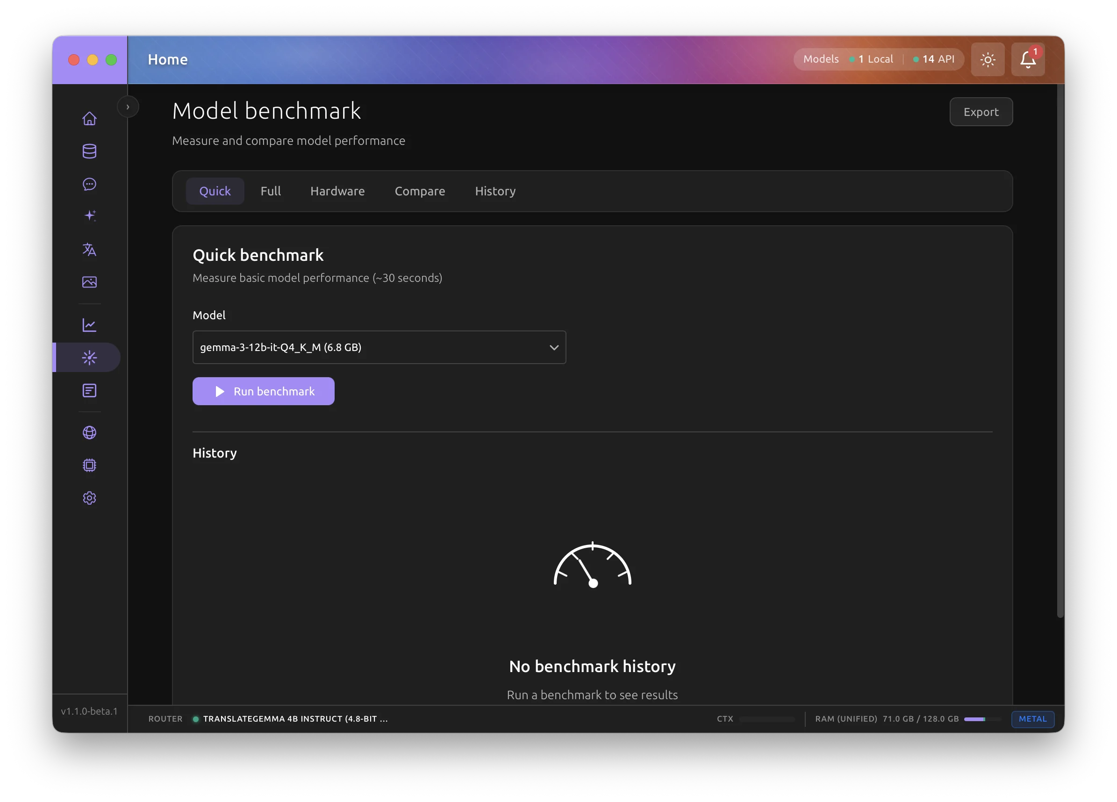
Task: Open the notifications bell
Action: pos(1027,59)
